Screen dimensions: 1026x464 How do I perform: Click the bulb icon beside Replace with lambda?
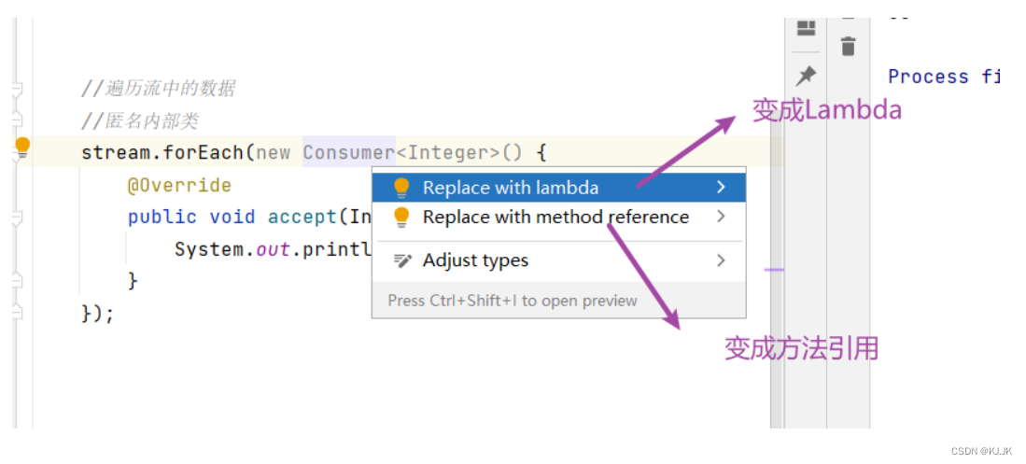pos(401,189)
